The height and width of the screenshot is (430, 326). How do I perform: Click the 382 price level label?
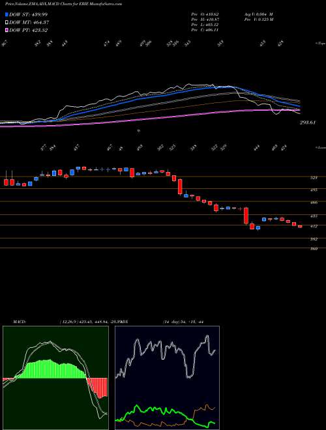tap(314, 239)
